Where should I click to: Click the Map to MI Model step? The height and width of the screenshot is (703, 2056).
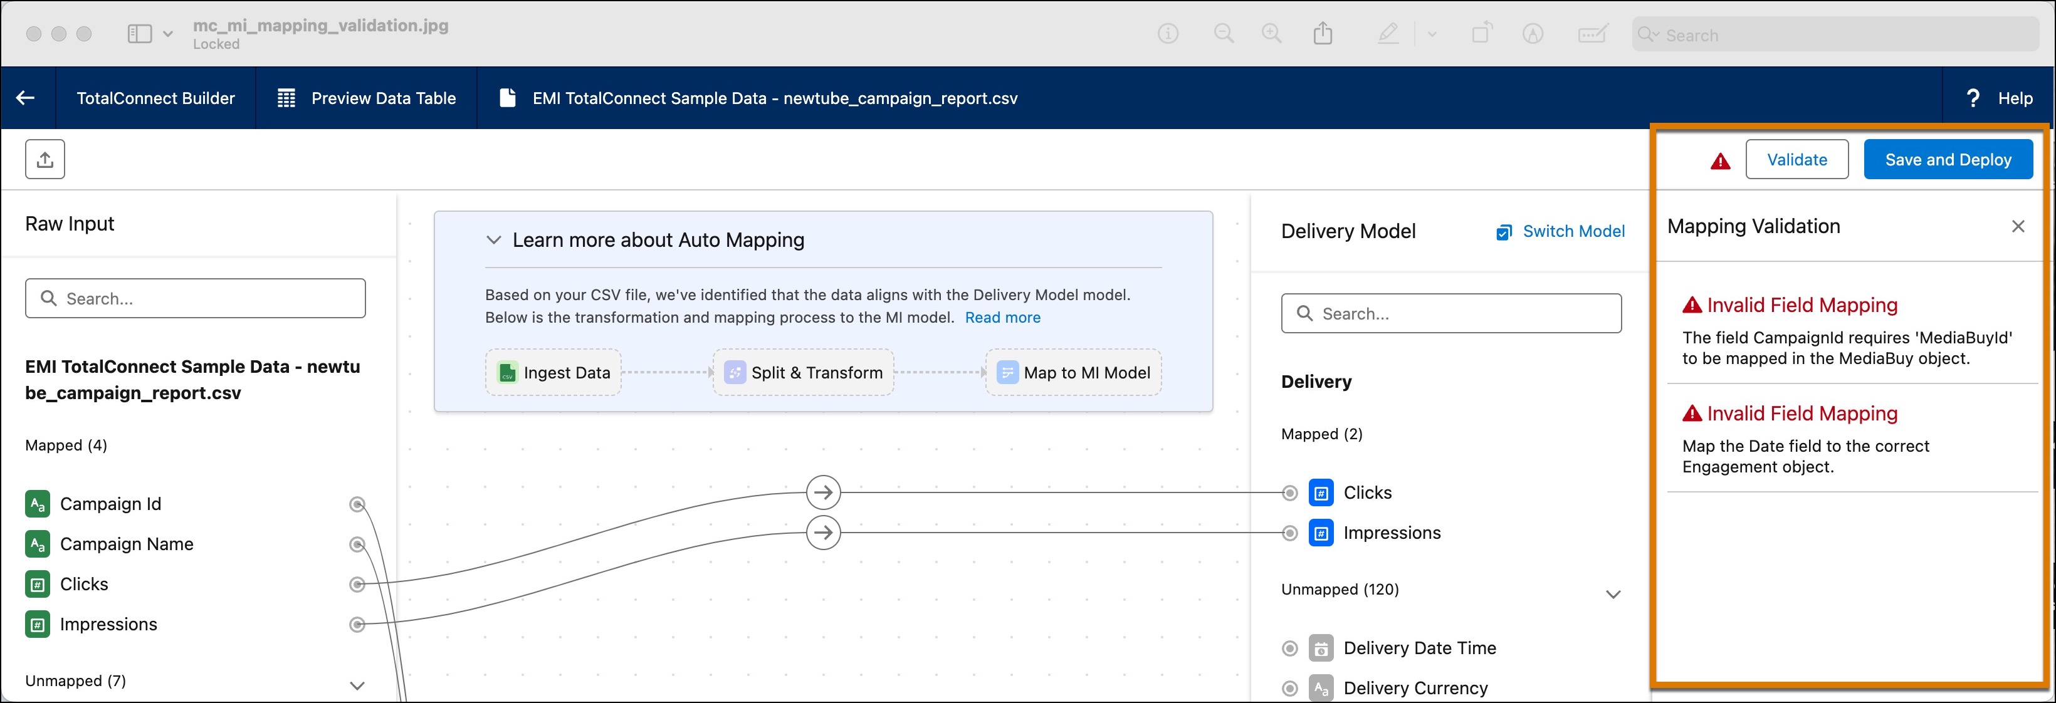pyautogui.click(x=1074, y=373)
